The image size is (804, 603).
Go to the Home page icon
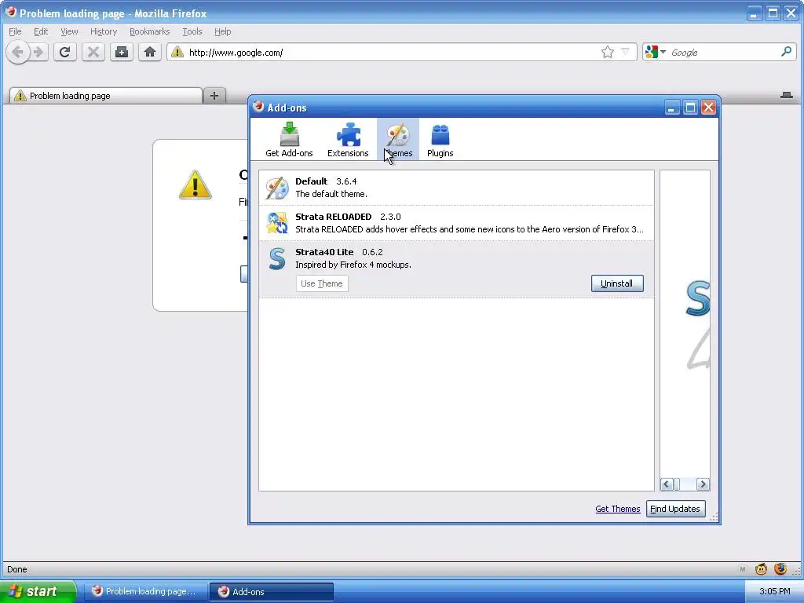coord(150,52)
